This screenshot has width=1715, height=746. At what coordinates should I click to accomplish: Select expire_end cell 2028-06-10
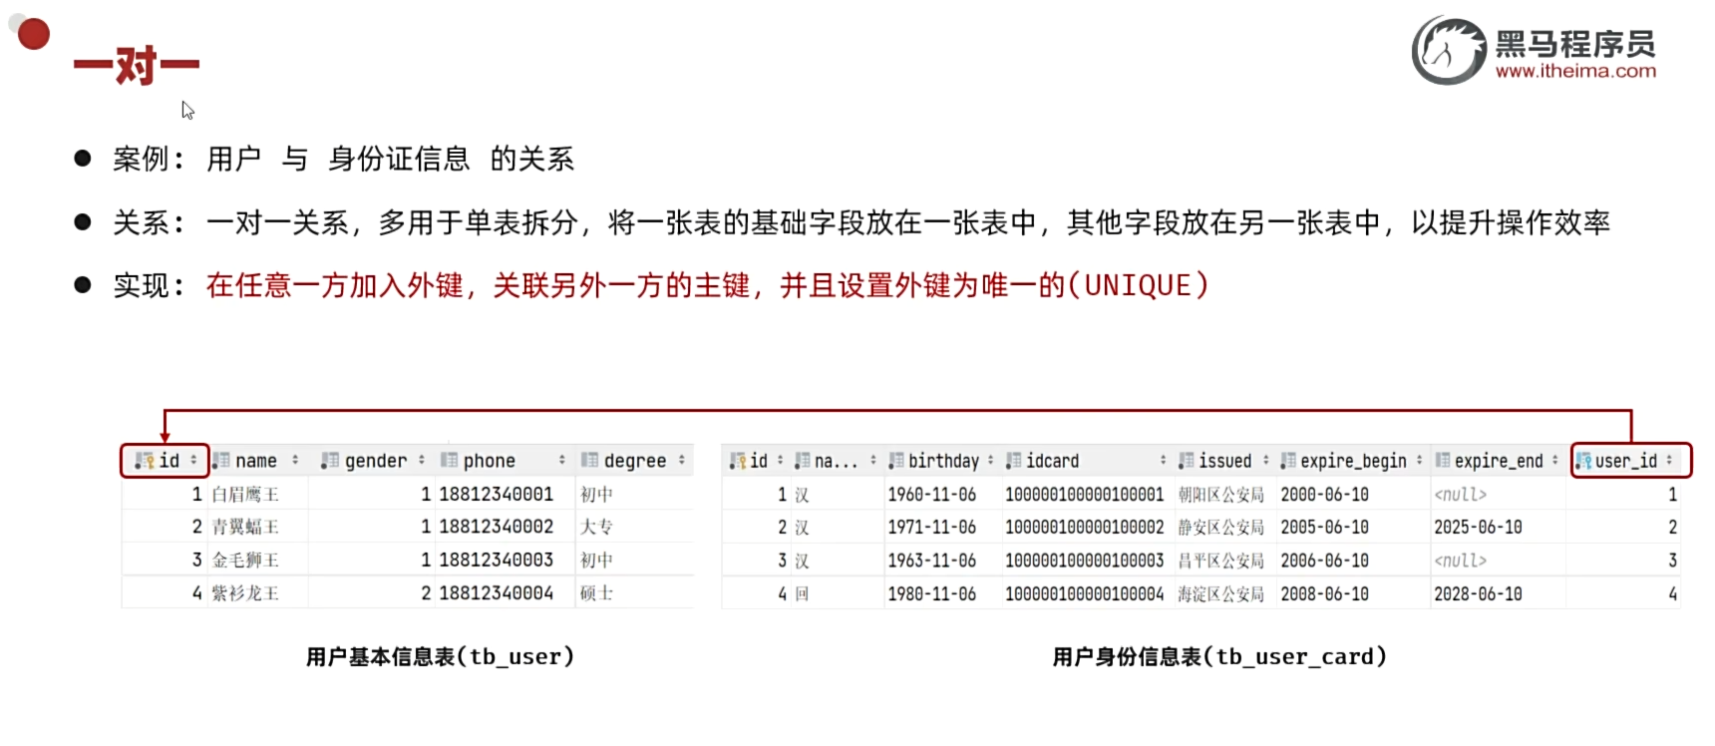(x=1478, y=594)
